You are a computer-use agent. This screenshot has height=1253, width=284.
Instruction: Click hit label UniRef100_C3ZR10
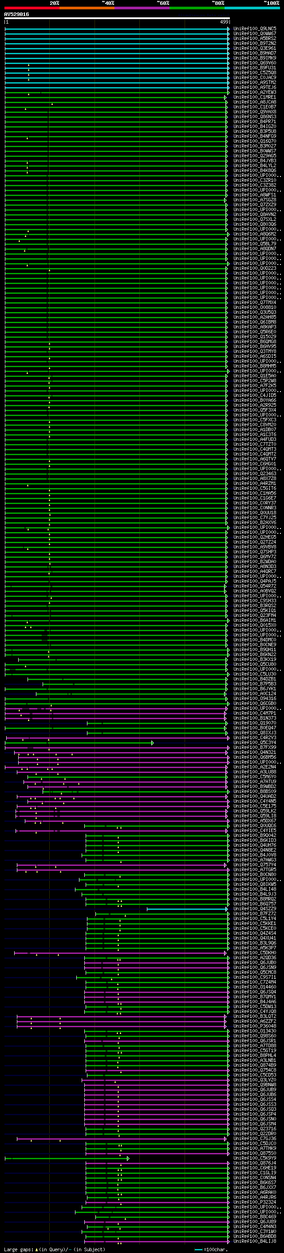[x=255, y=180]
